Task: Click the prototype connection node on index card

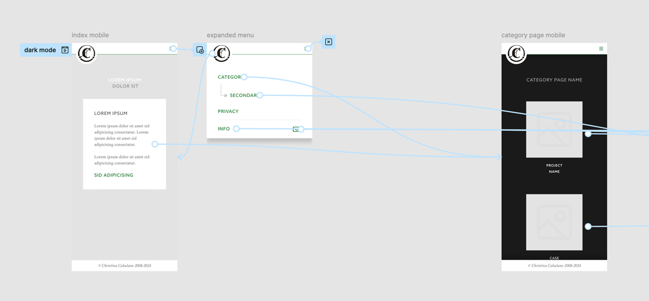Action: point(155,144)
